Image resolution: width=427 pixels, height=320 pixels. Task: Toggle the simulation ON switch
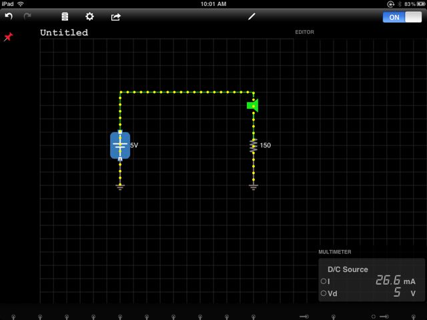pos(402,17)
